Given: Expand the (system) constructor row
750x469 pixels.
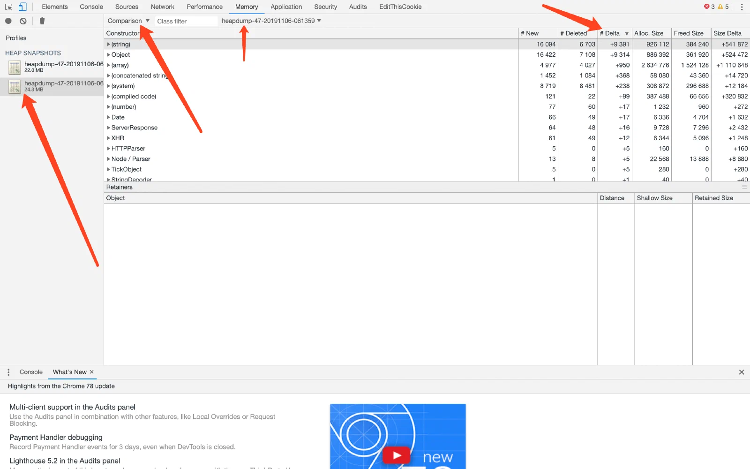Looking at the screenshot, I should pos(109,86).
